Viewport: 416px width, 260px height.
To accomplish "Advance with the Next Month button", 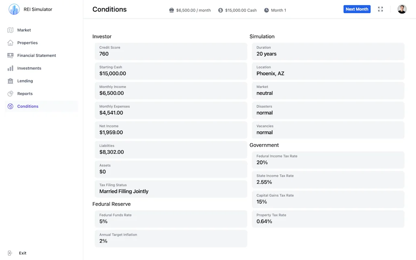I will 357,9.
